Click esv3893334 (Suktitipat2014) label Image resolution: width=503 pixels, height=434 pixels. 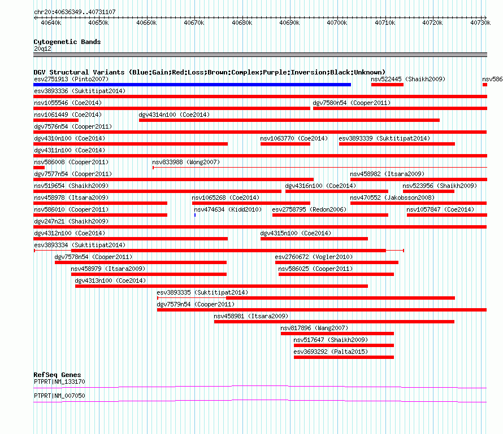[x=80, y=245]
